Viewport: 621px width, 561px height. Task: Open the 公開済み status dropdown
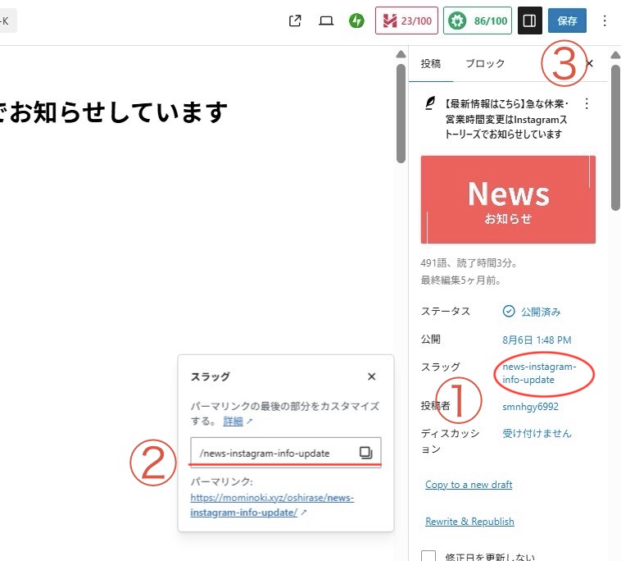[x=532, y=312]
